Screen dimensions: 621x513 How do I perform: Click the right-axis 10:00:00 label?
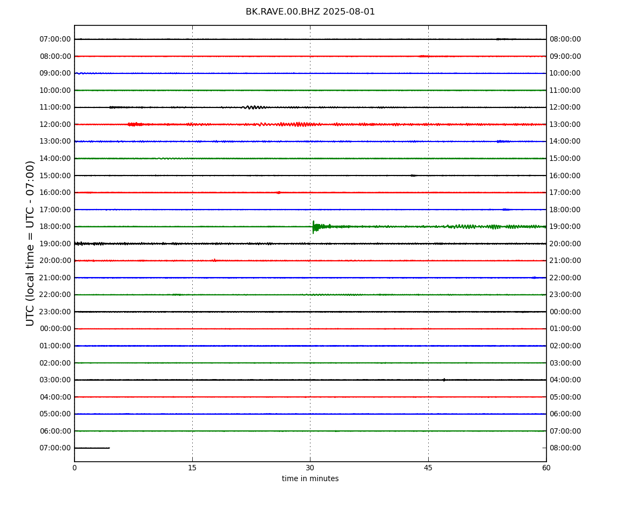pyautogui.click(x=565, y=73)
